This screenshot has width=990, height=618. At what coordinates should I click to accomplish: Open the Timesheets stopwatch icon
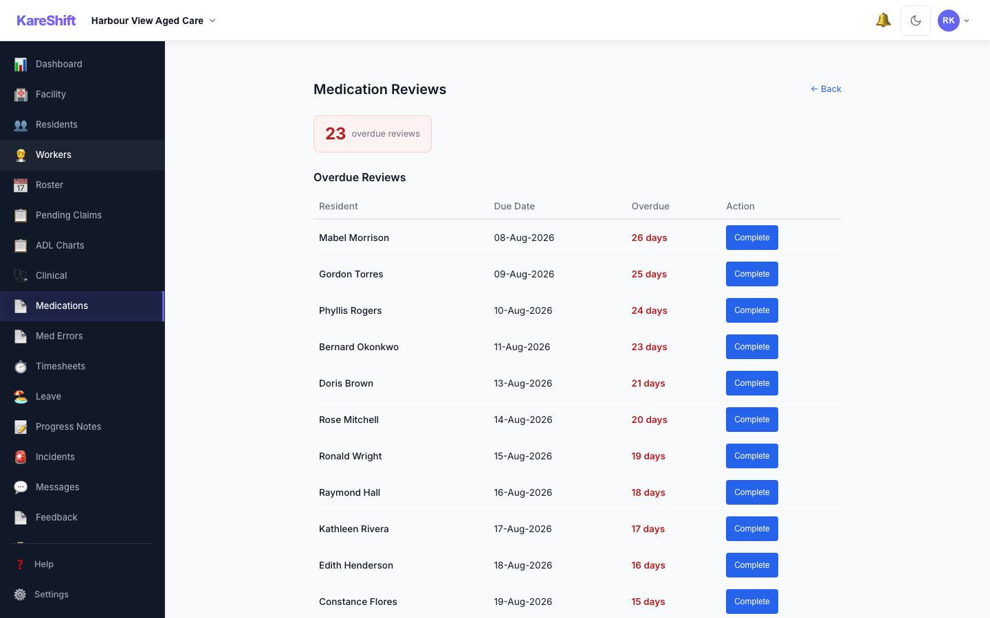tap(21, 366)
